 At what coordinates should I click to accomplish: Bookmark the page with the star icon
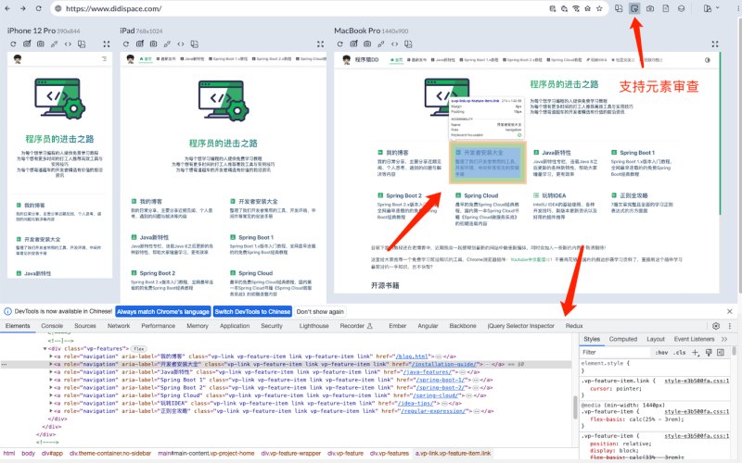(x=599, y=8)
